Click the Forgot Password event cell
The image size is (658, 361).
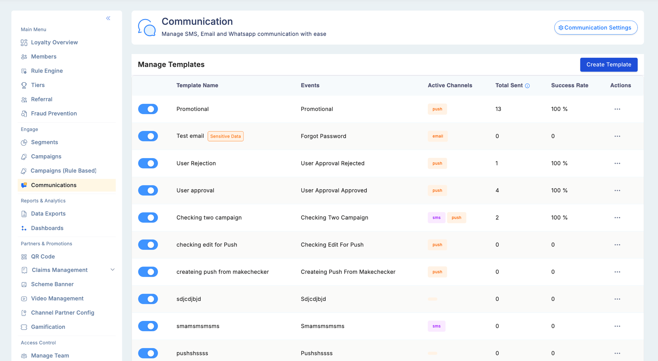tap(323, 136)
